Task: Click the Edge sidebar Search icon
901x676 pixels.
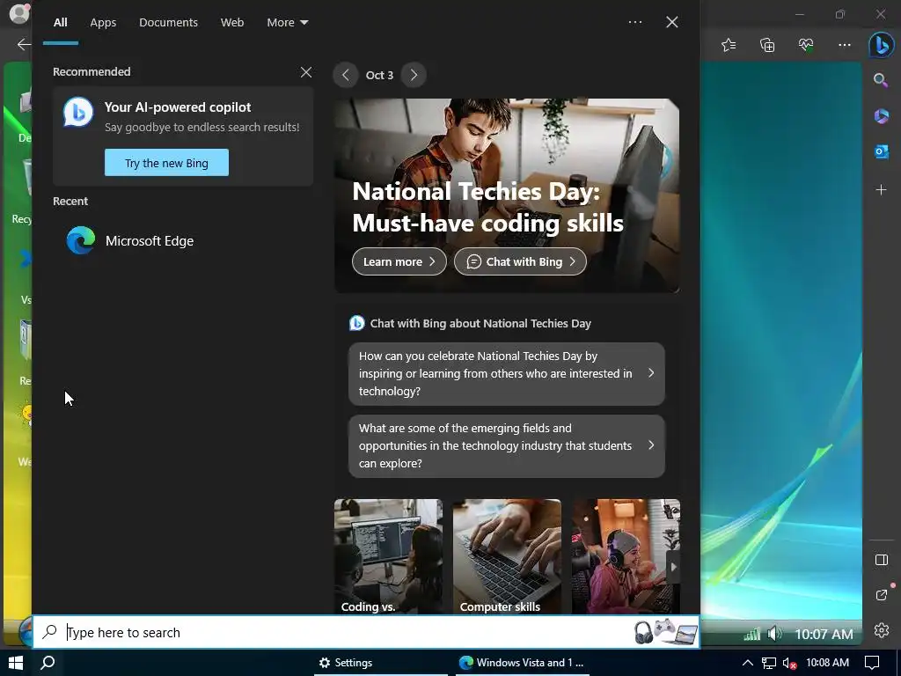Action: (x=881, y=80)
